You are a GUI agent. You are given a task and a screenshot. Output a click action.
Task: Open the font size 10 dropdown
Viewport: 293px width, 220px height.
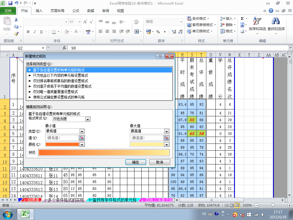[x=80, y=22]
